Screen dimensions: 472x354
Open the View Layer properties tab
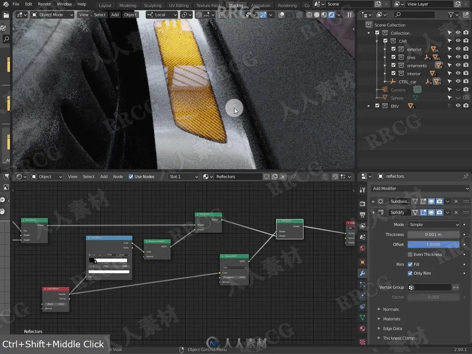tap(362, 226)
